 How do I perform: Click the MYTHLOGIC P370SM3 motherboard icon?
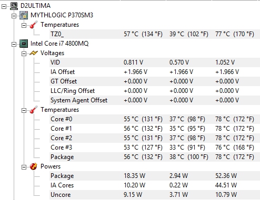24,15
